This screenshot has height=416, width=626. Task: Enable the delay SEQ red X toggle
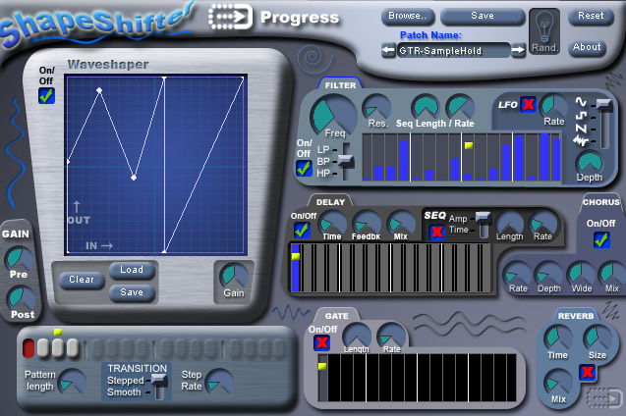tap(436, 232)
